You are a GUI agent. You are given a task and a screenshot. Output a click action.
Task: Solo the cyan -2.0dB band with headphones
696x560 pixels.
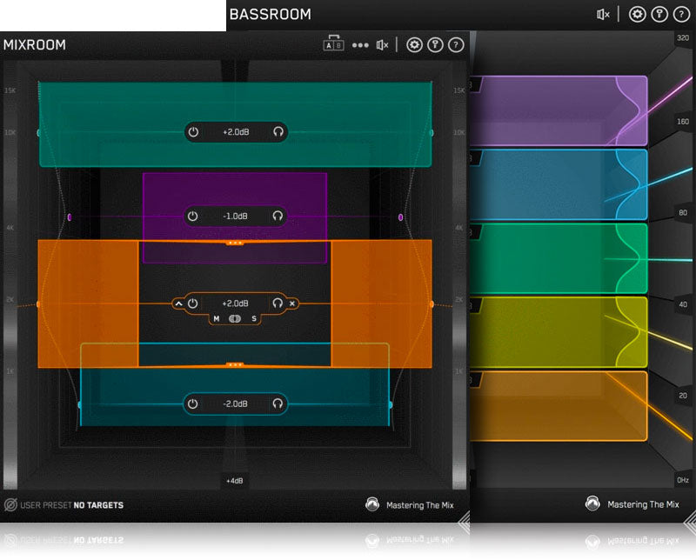(x=278, y=403)
